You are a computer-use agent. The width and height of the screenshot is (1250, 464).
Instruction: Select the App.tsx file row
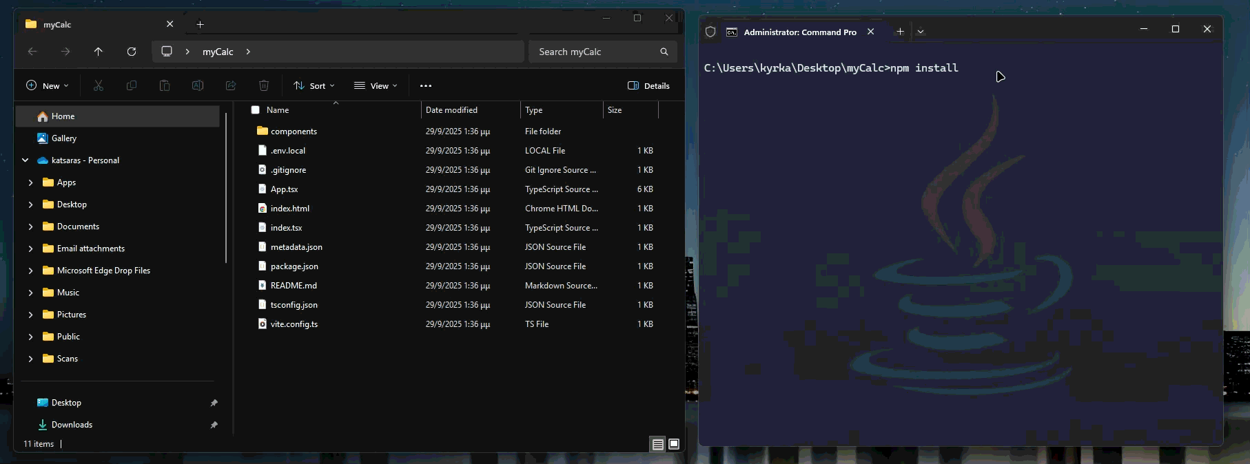(x=455, y=189)
